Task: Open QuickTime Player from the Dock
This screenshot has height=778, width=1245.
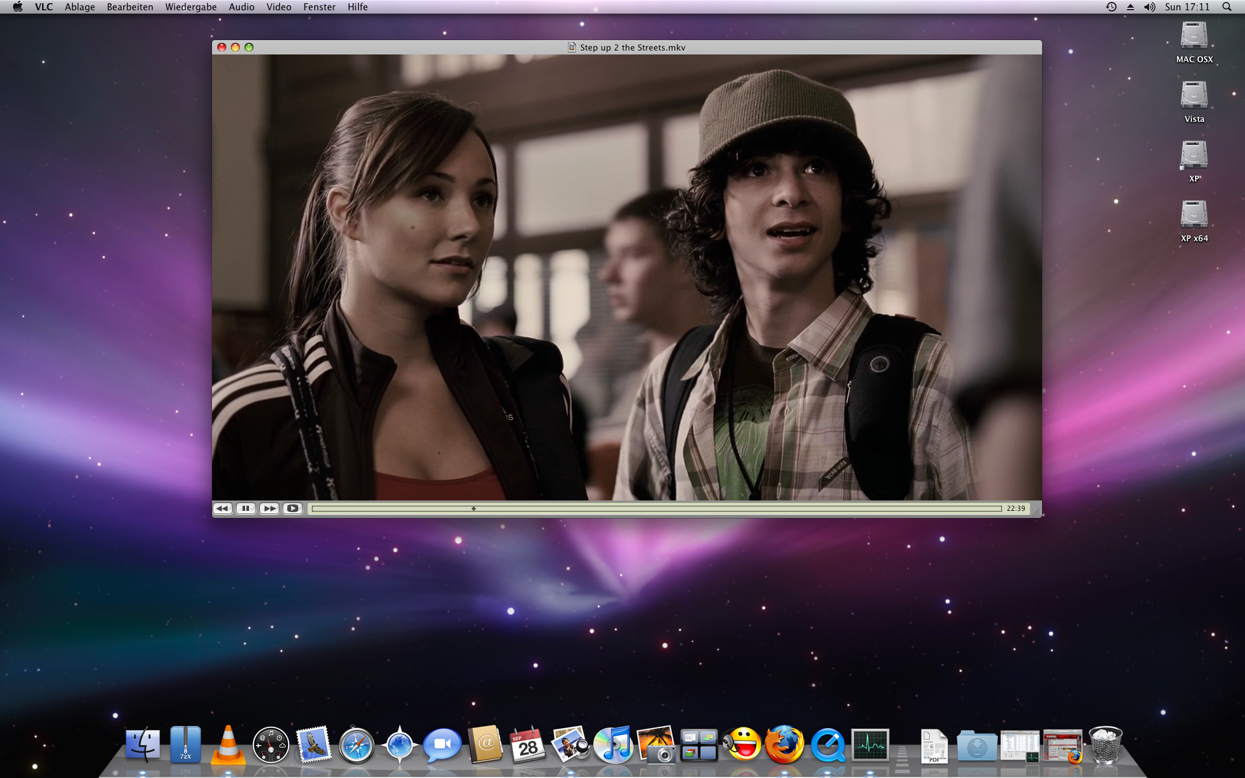Action: (827, 744)
